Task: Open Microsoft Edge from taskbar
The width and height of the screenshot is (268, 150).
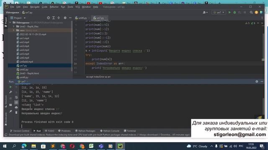Action: pos(24,146)
